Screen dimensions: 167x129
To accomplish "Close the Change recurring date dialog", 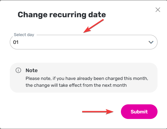I will coord(158,10).
